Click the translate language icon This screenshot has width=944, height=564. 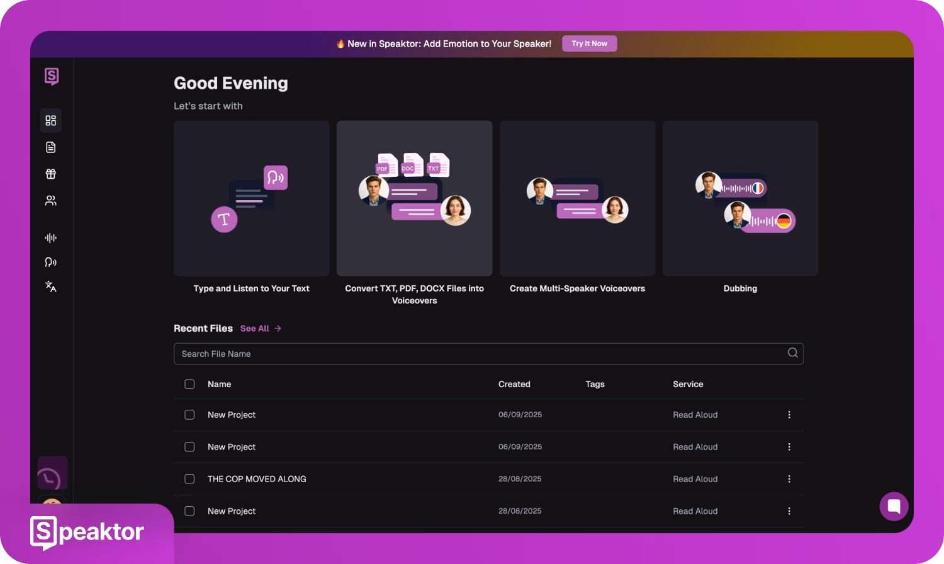(x=51, y=286)
